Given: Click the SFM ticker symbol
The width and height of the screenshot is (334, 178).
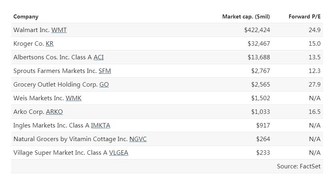Looking at the screenshot, I should pos(104,71).
